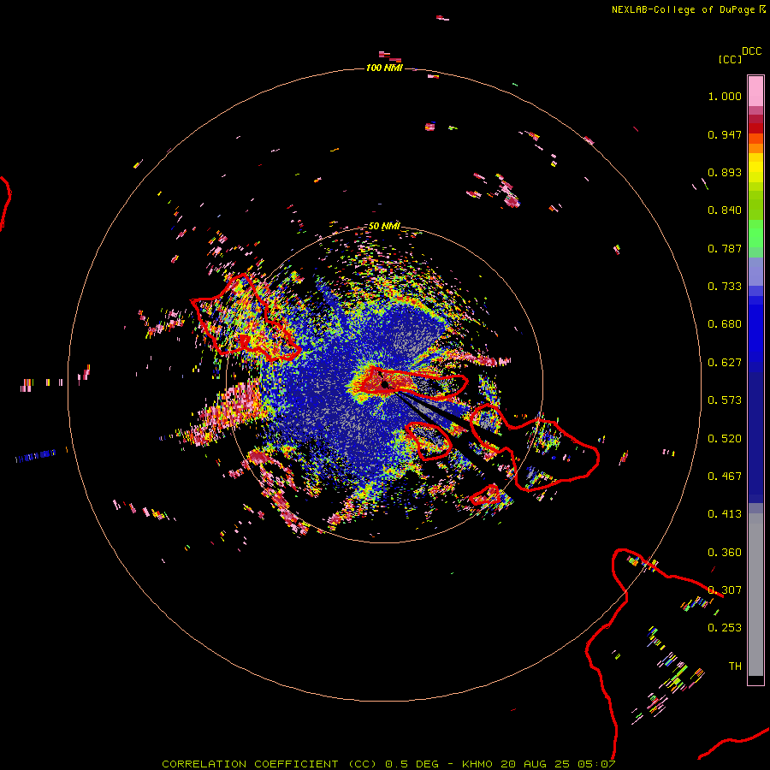
Task: Click the 0.733 scale value
Action: click(725, 287)
